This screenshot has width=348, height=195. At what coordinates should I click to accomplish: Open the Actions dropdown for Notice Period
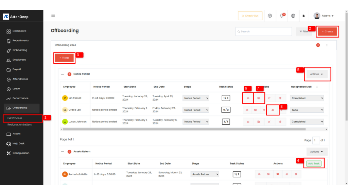coord(317,74)
